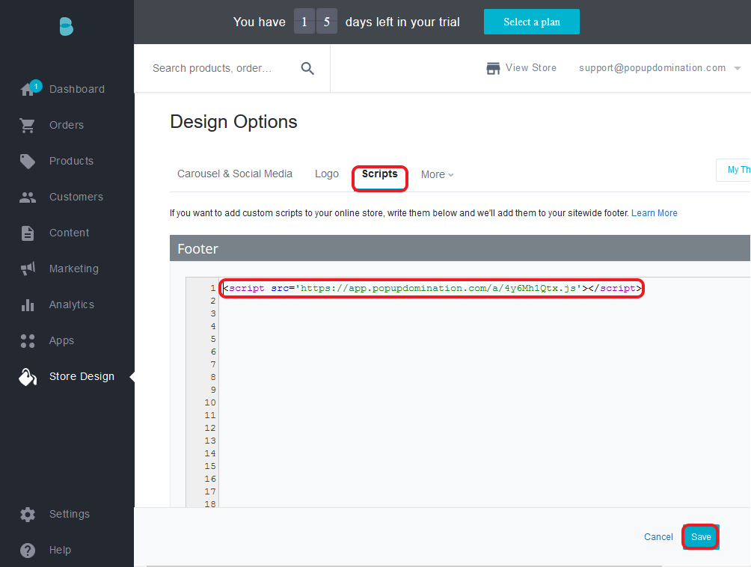751x567 pixels.
Task: Click the Apps grid icon
Action: click(28, 341)
